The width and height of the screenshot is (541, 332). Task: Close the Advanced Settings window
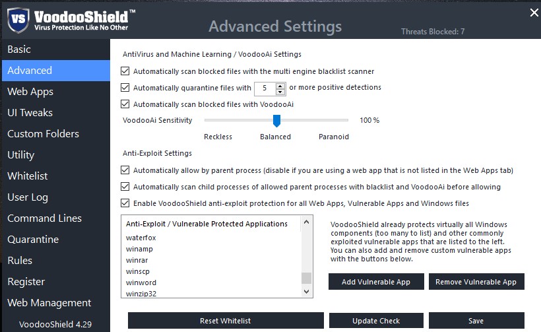tap(534, 13)
